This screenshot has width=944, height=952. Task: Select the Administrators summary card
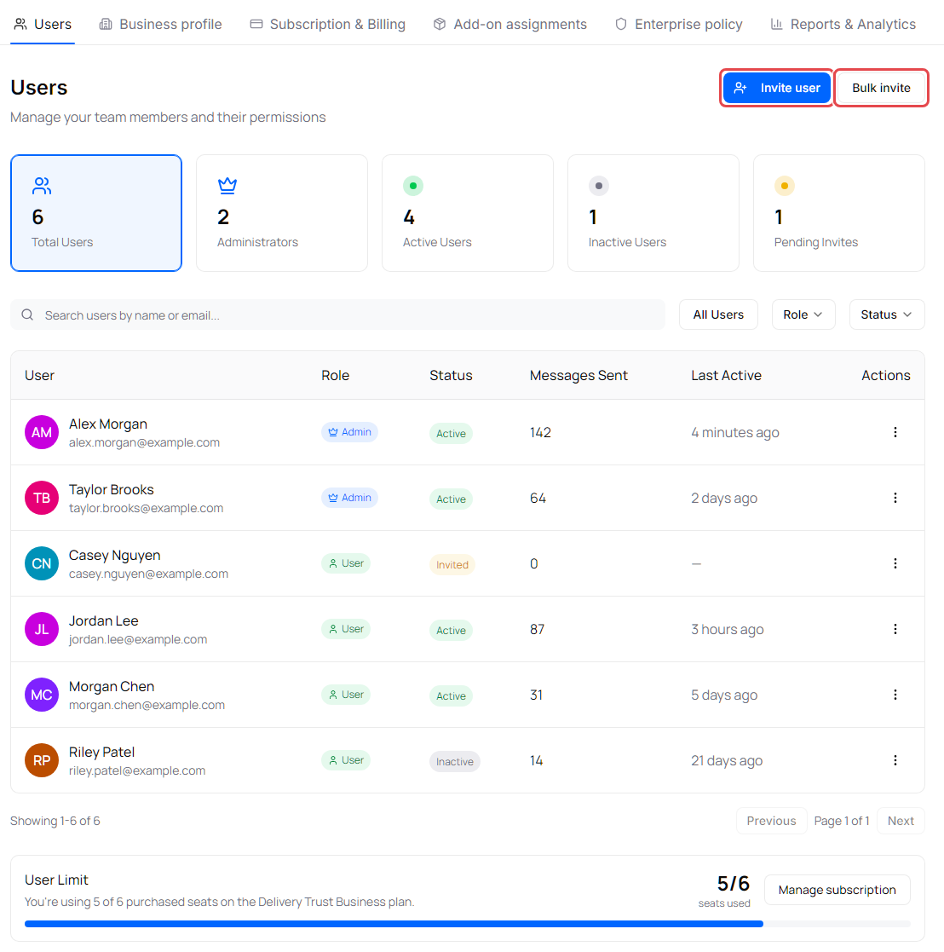(282, 213)
